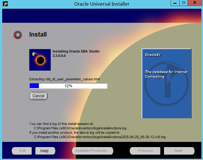Click 'The database for Internet Computing' text
The width and height of the screenshot is (203, 160).
166,74
